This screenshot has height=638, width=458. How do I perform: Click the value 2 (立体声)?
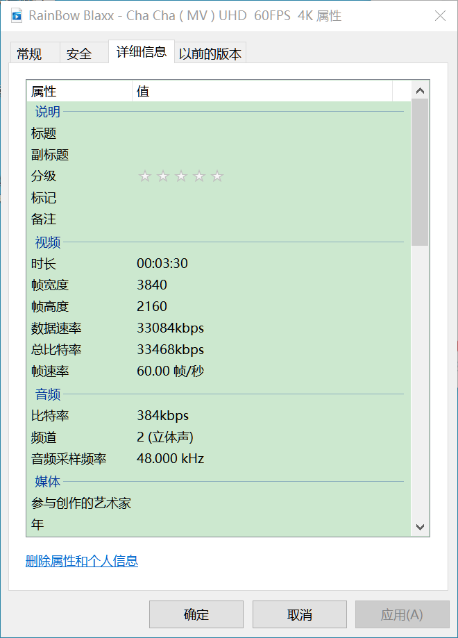[165, 437]
